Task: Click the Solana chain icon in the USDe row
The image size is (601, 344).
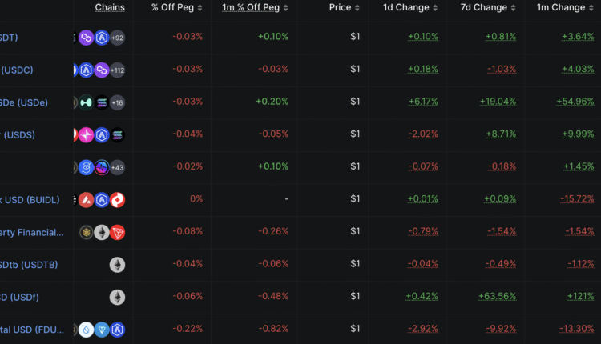Action: click(x=102, y=102)
